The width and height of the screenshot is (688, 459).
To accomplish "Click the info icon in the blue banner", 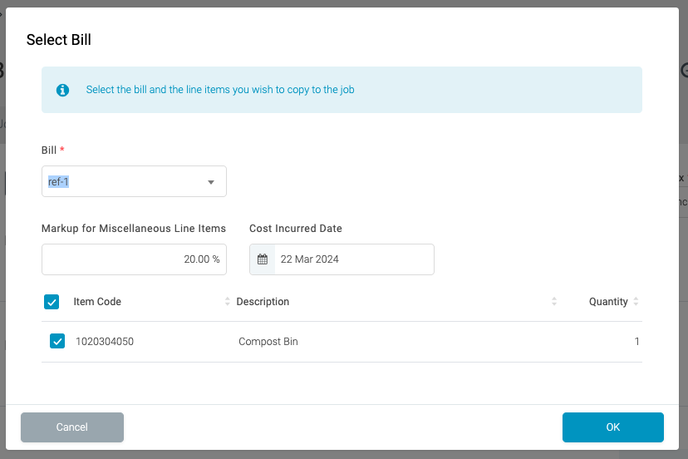I will coord(62,90).
